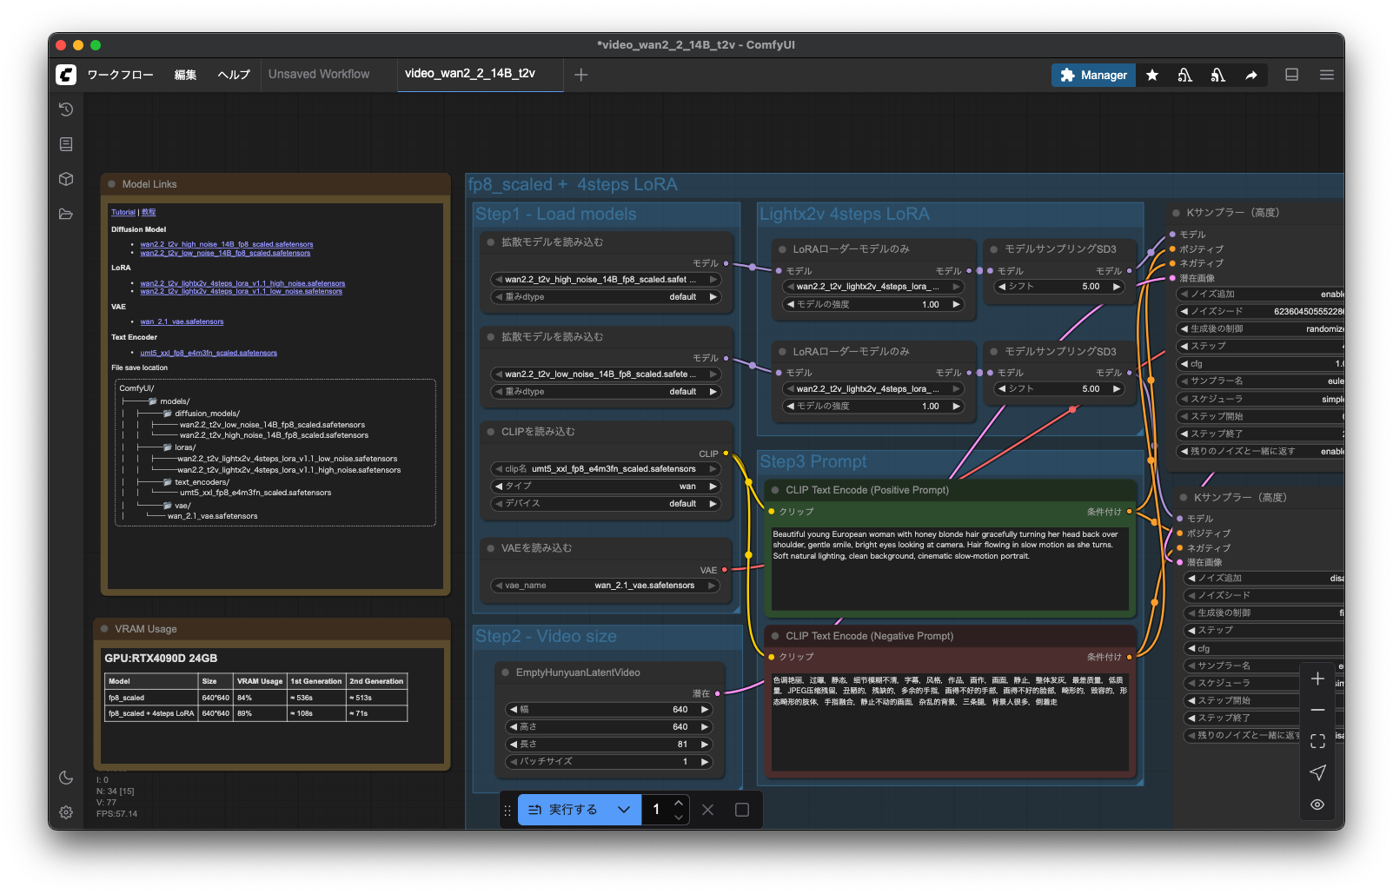The image size is (1393, 894).
Task: Click the filled vacuum cleaner icon
Action: 1217,76
